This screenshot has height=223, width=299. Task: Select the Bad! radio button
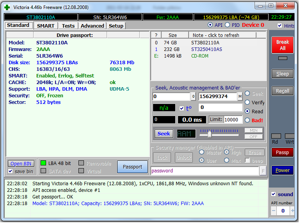[247, 120]
